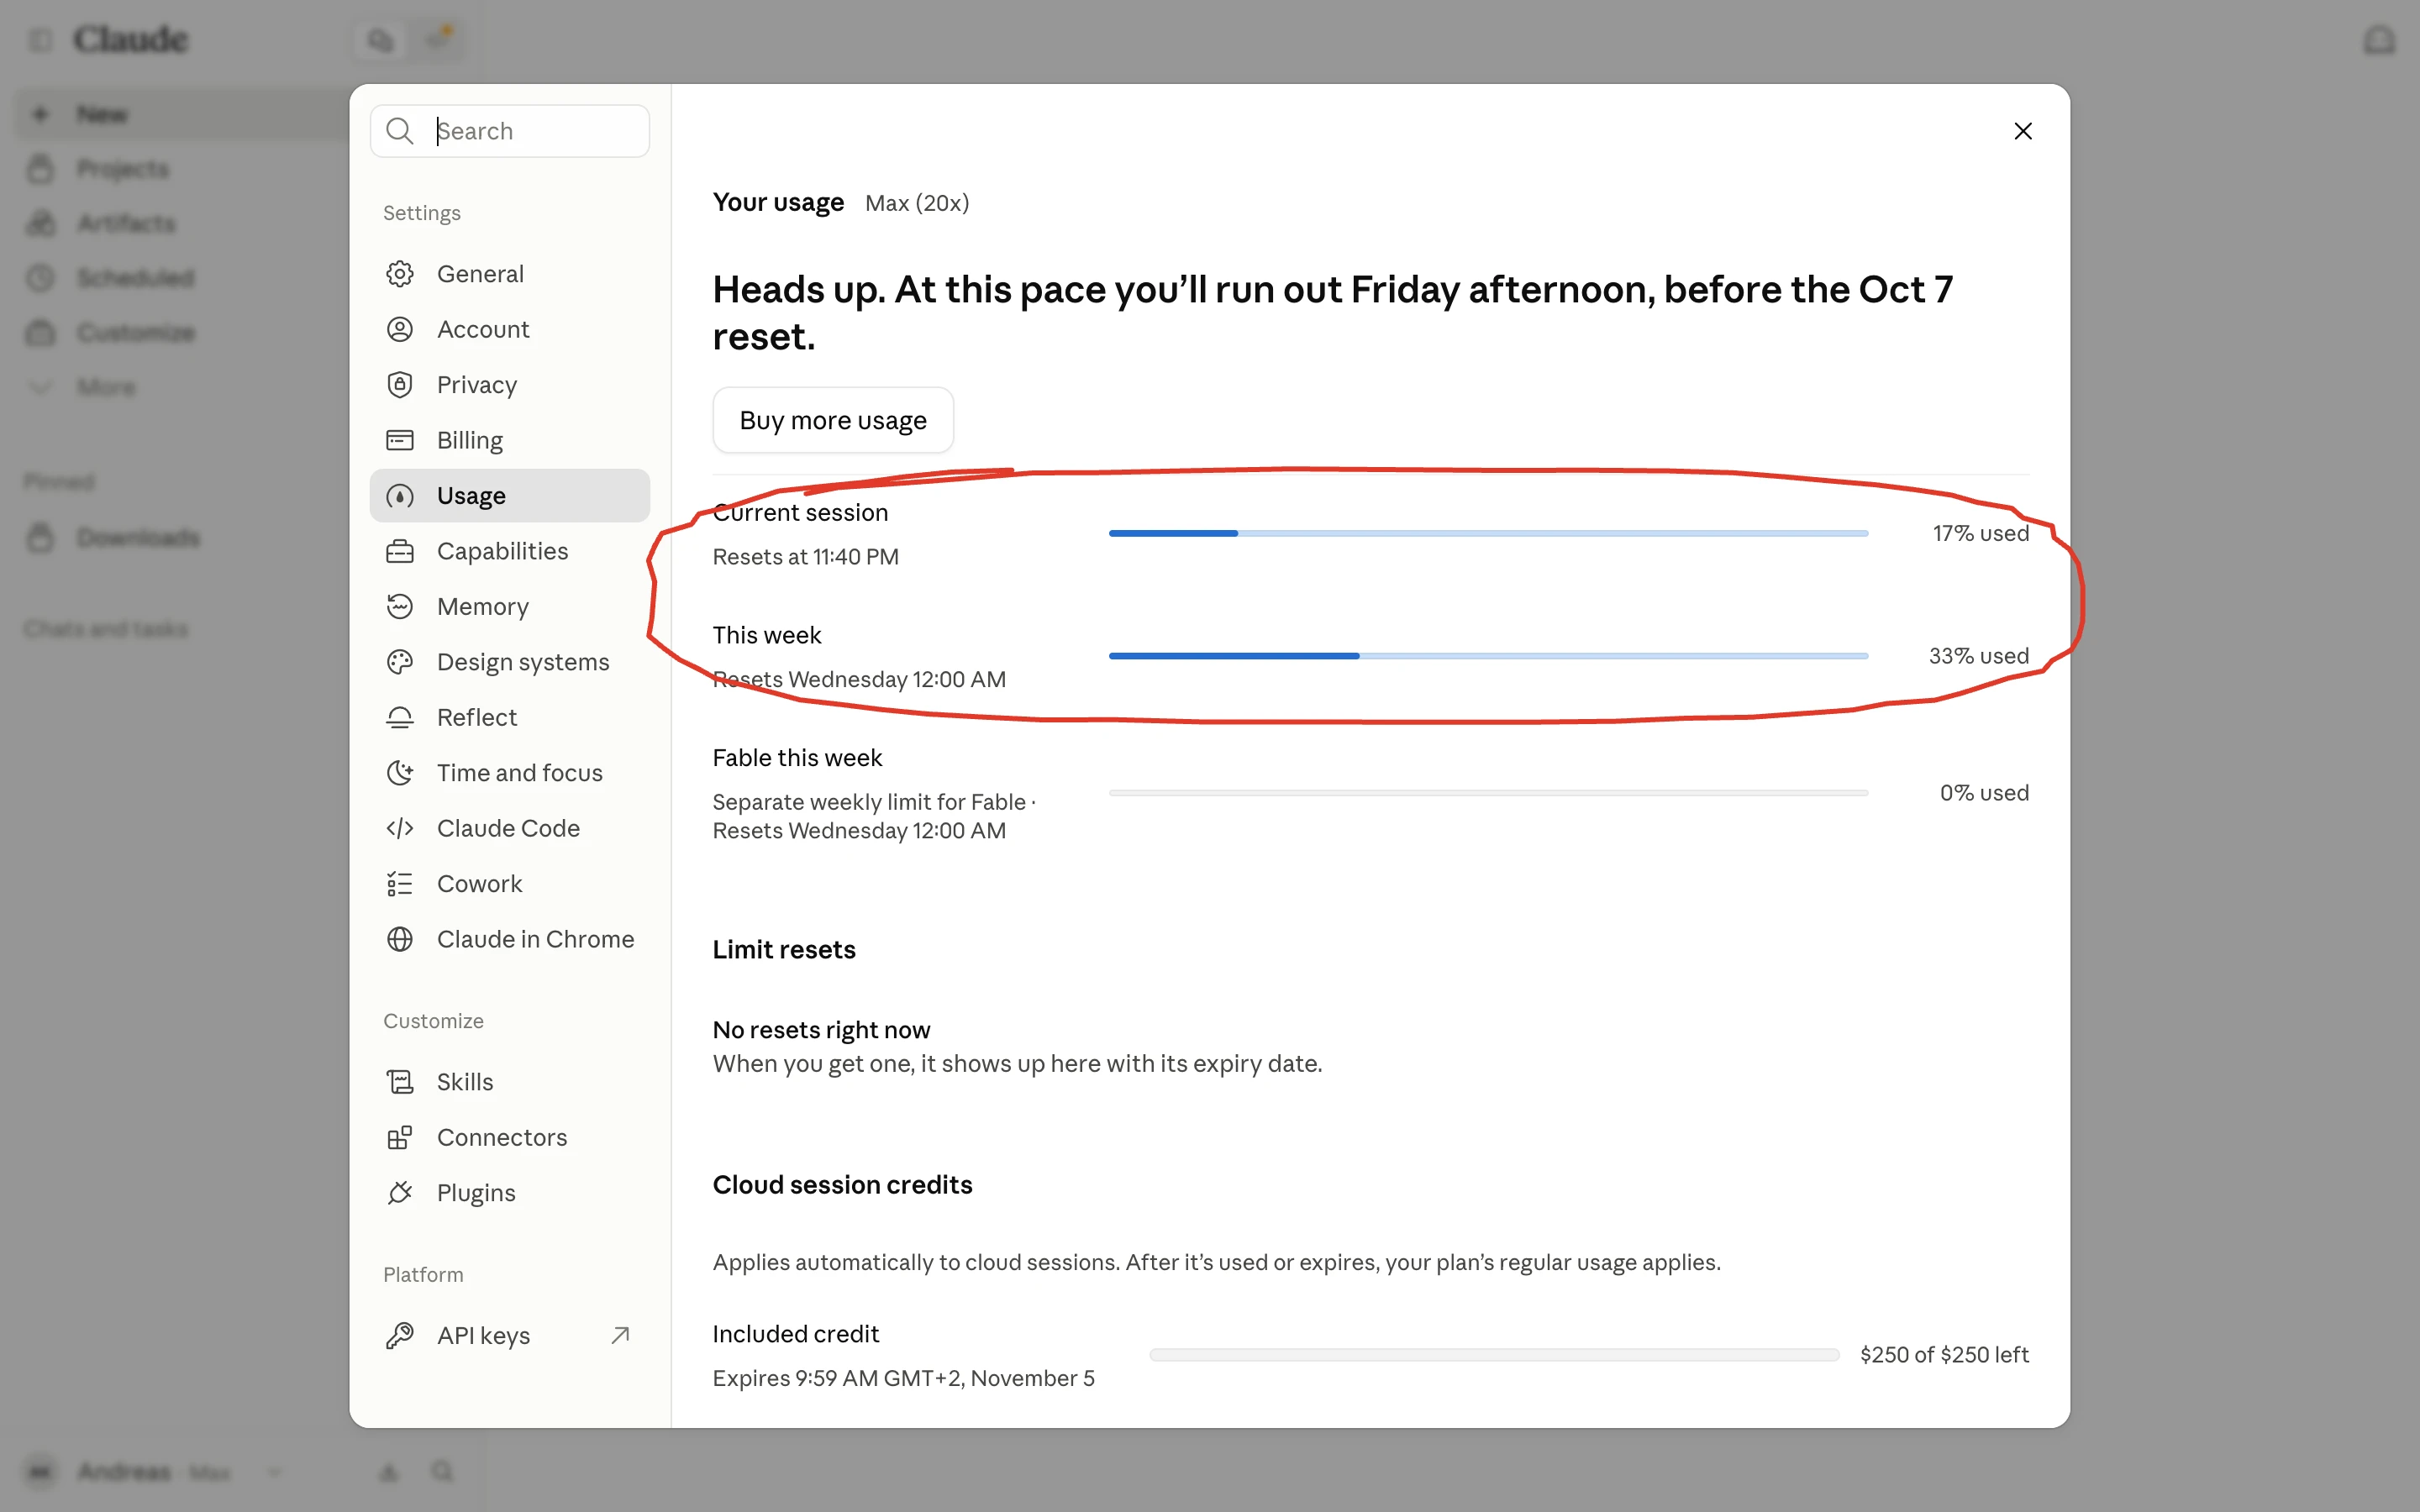
Task: Click the Current session usage bar
Action: 1488,533
